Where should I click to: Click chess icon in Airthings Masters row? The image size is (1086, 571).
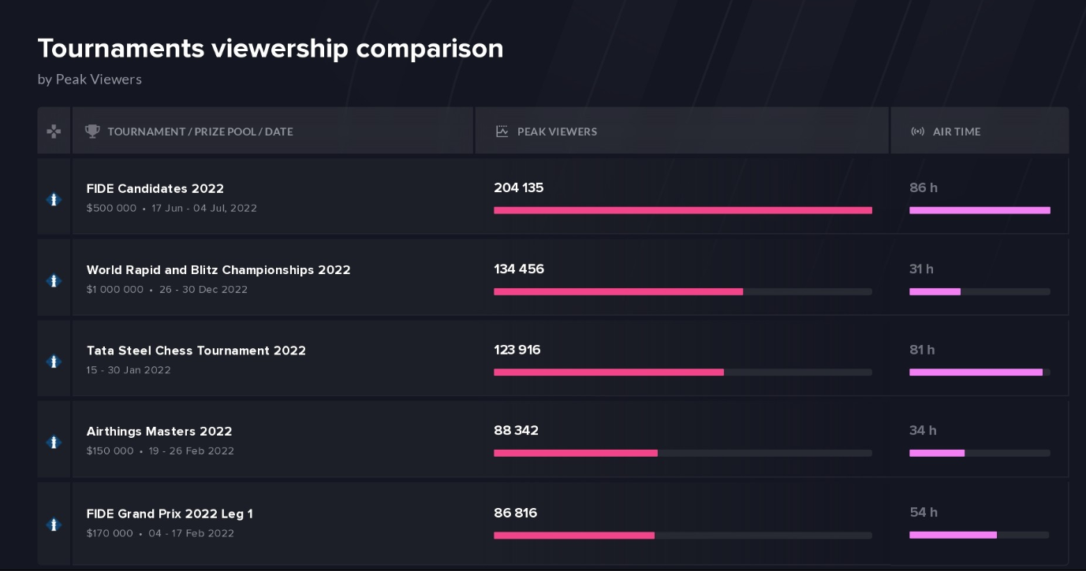click(54, 443)
